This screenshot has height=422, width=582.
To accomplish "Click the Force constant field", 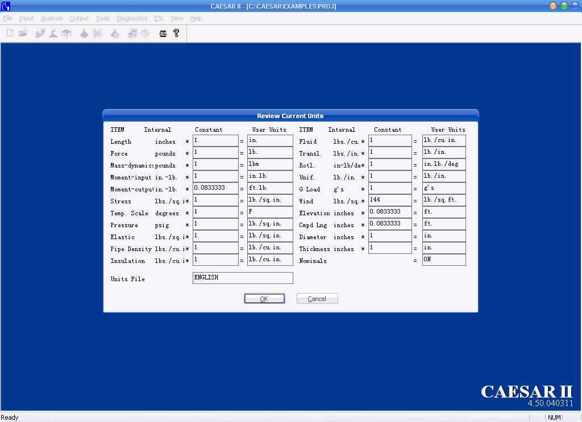I will coord(215,152).
